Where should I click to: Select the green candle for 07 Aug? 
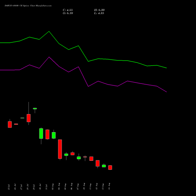79,158
